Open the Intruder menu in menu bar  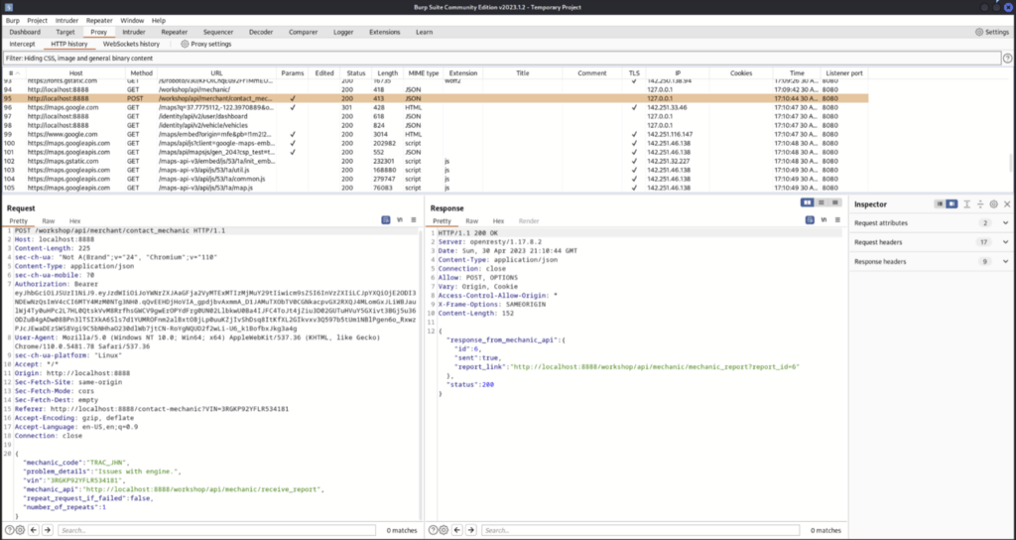67,20
